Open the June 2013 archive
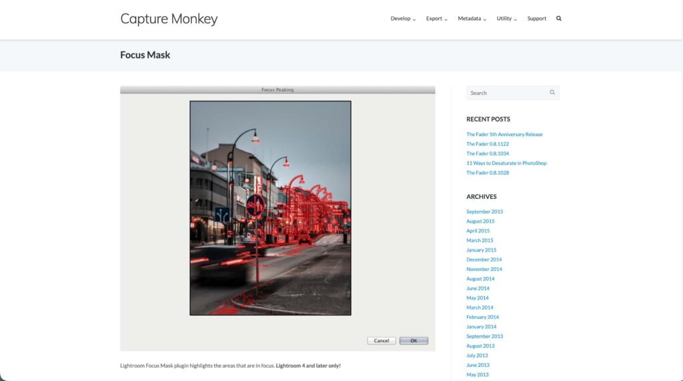 [x=478, y=365]
